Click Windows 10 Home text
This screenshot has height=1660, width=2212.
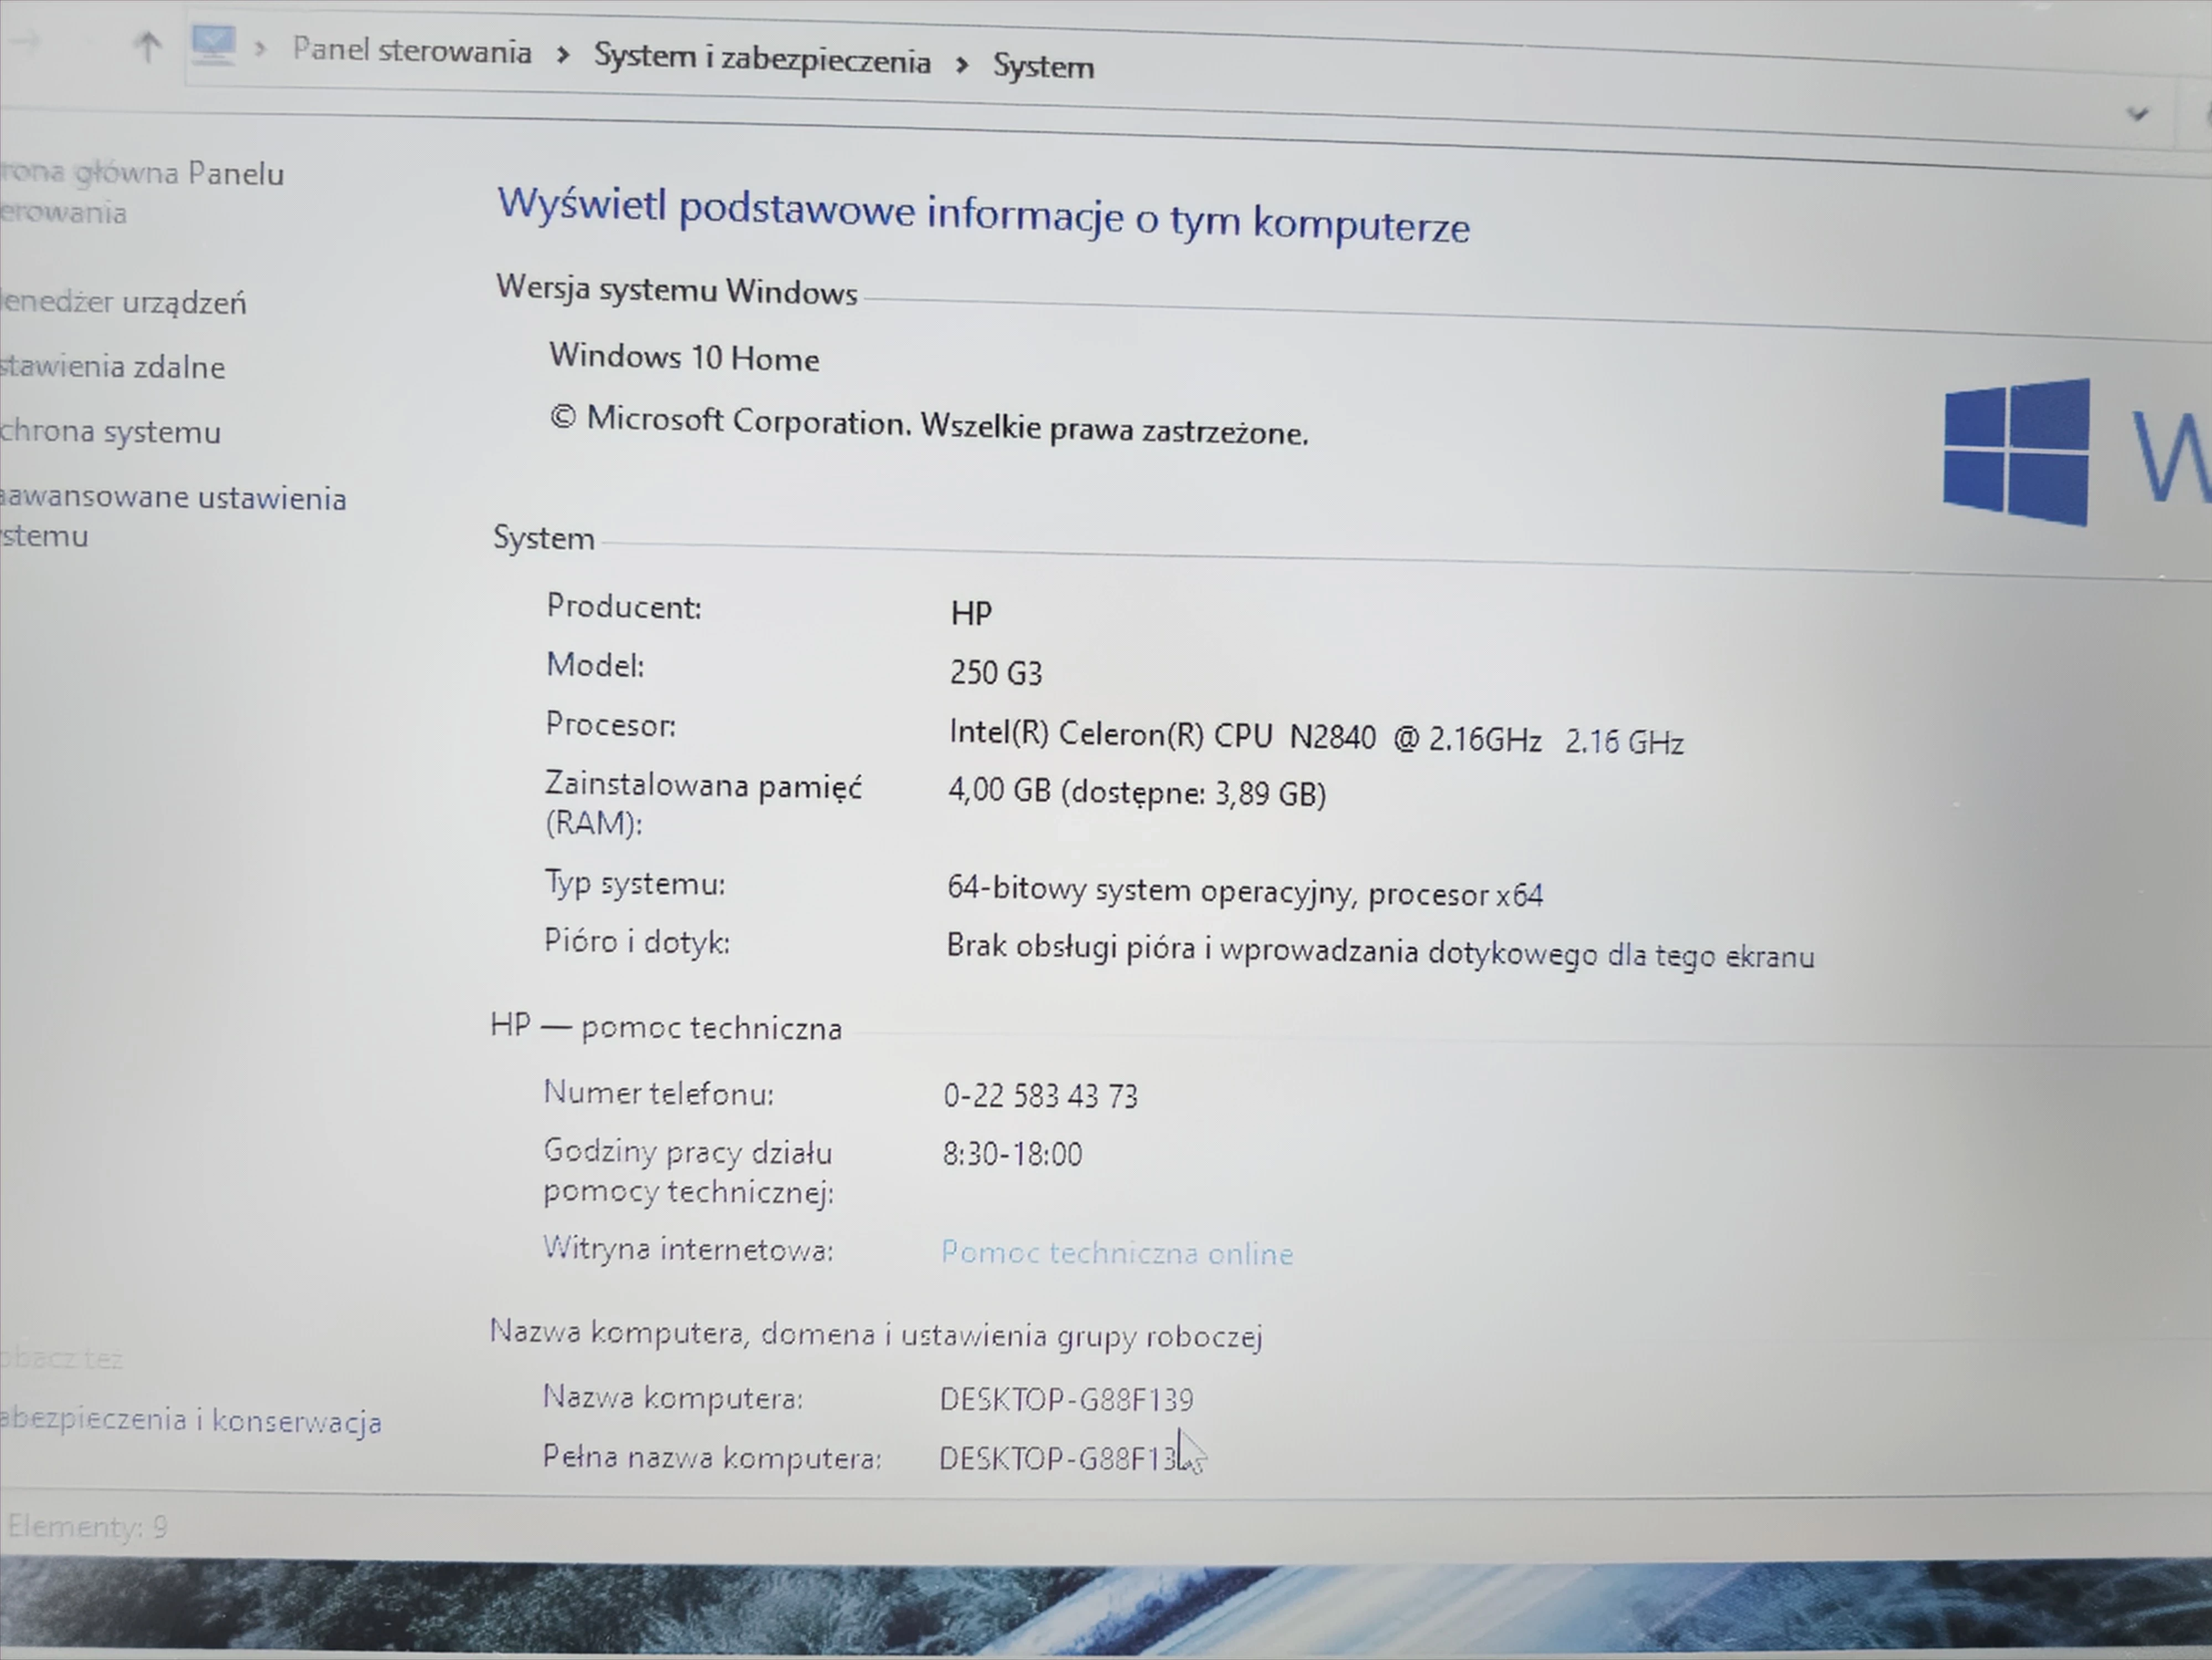pyautogui.click(x=684, y=357)
